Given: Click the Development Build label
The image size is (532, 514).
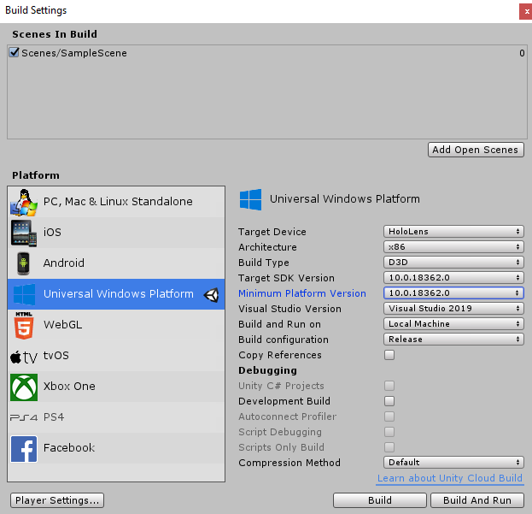Looking at the screenshot, I should [284, 401].
